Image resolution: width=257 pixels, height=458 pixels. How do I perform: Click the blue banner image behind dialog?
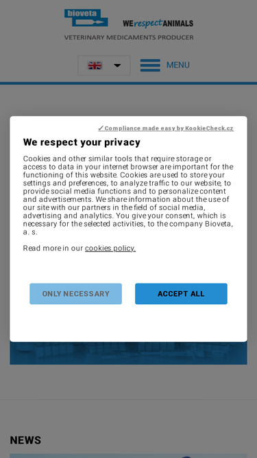coord(129,353)
